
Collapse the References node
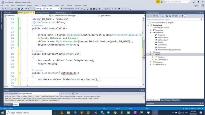click(150, 33)
